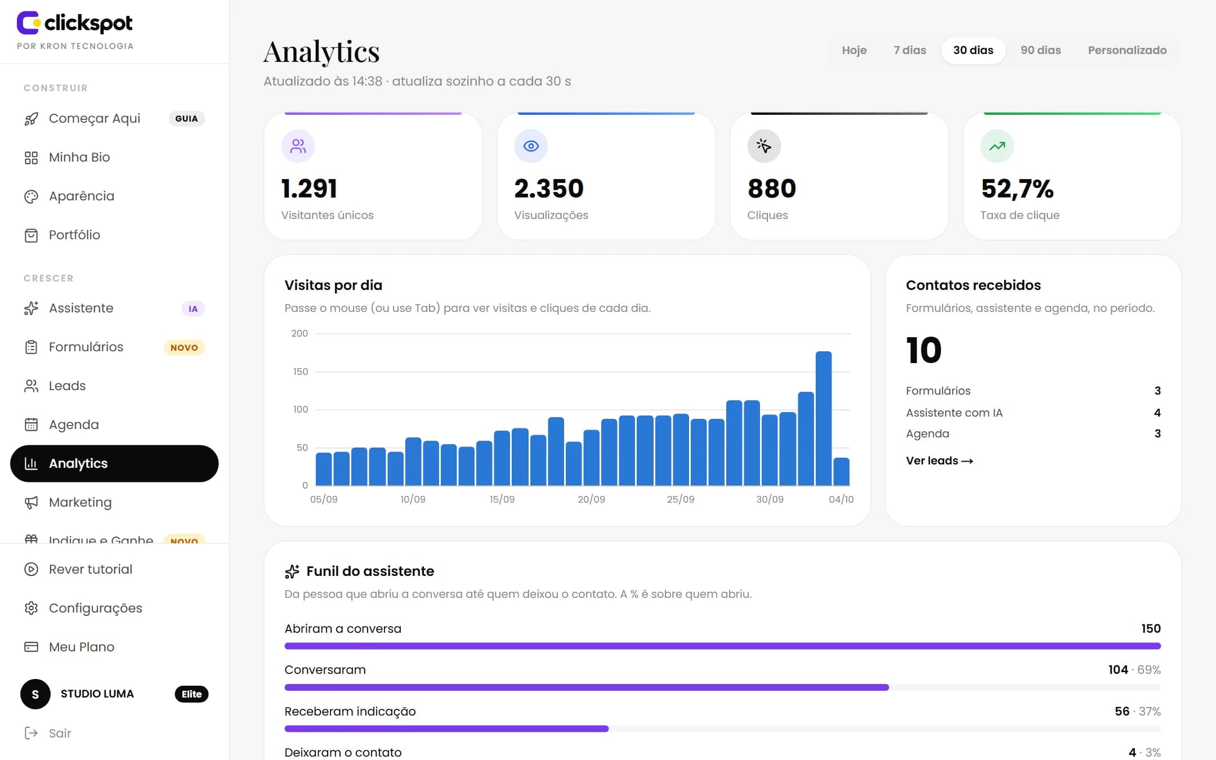
Task: Open Leads people icon
Action: pos(32,386)
